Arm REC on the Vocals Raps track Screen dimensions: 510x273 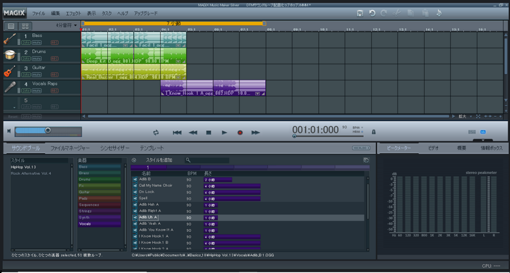pos(55,91)
